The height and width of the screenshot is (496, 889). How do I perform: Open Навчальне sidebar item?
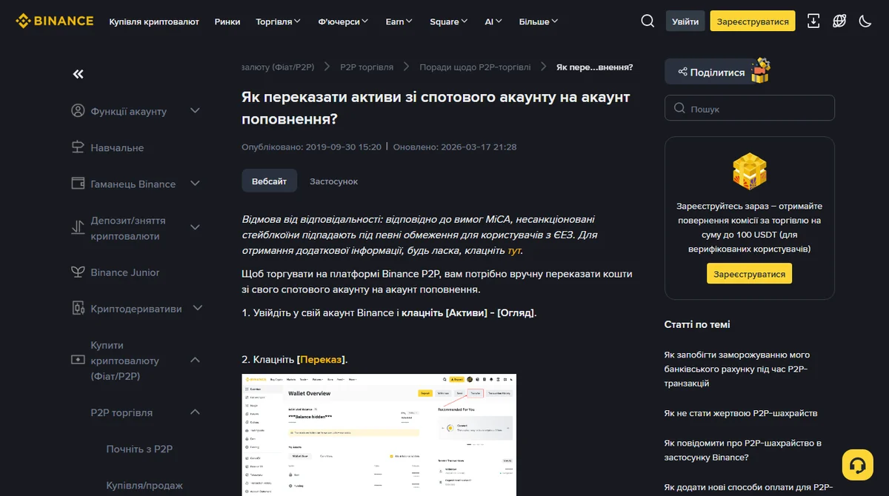coord(117,147)
